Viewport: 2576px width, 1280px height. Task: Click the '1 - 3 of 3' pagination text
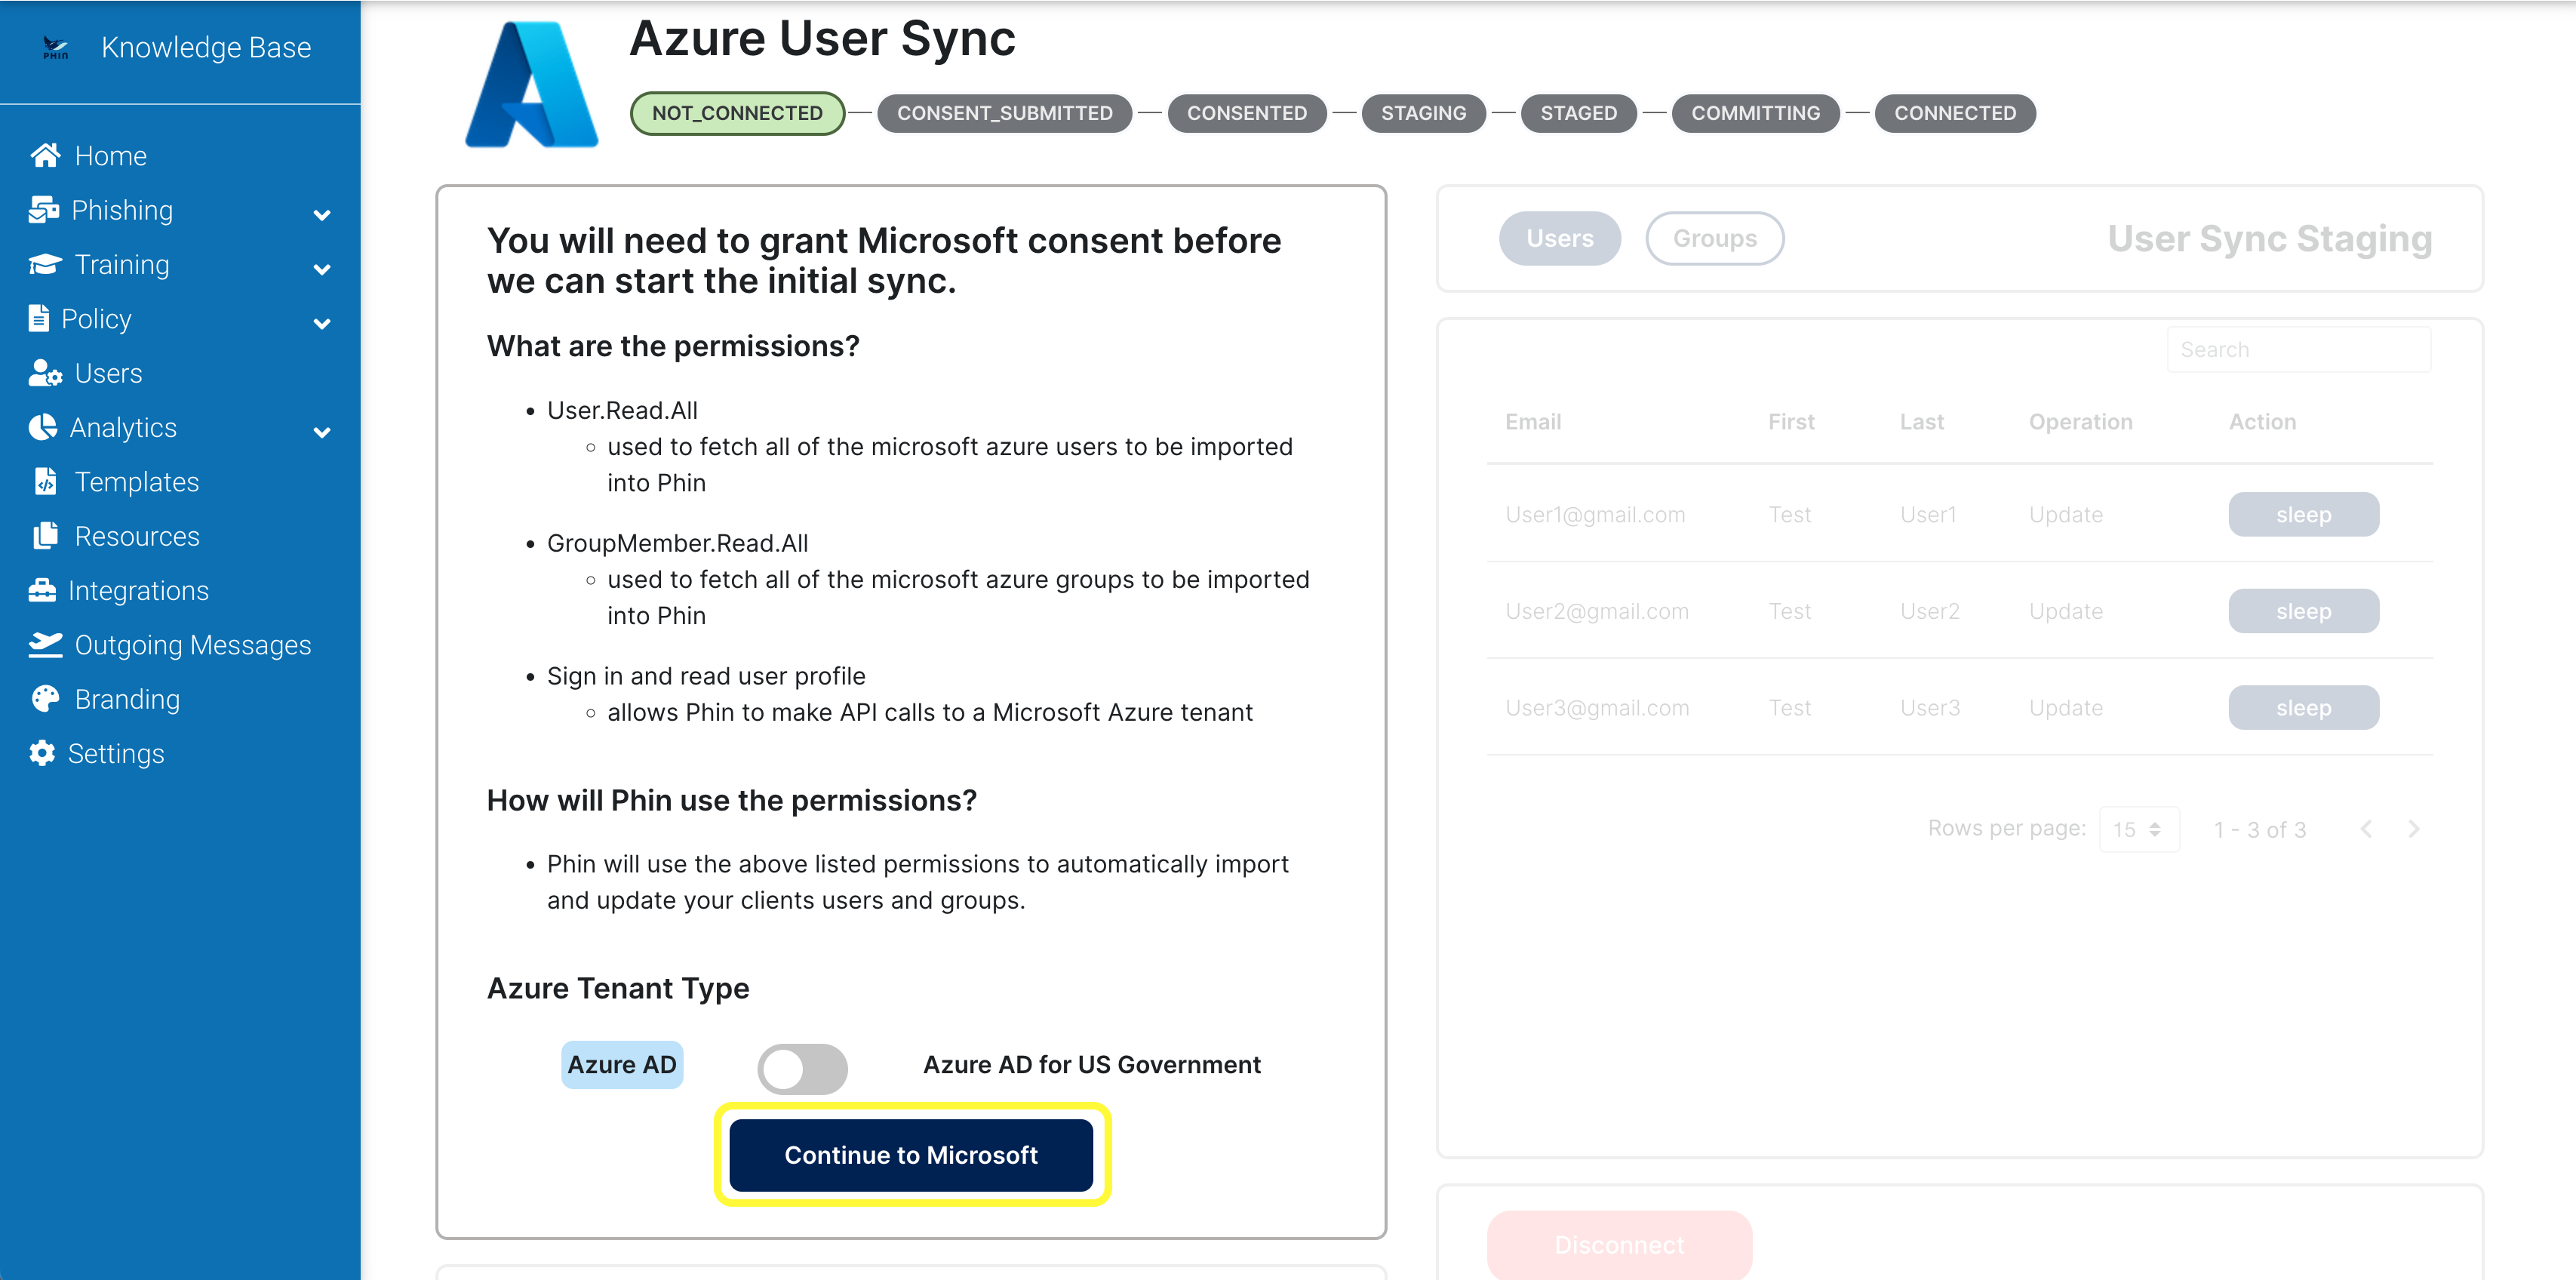2260,829
